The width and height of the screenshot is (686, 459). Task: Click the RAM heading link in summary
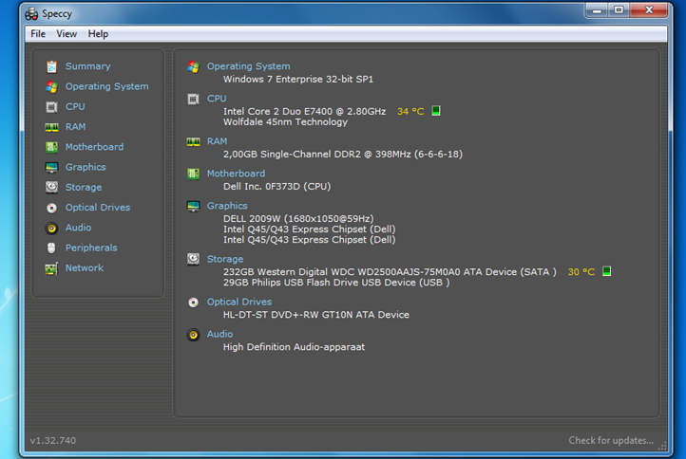tap(217, 141)
